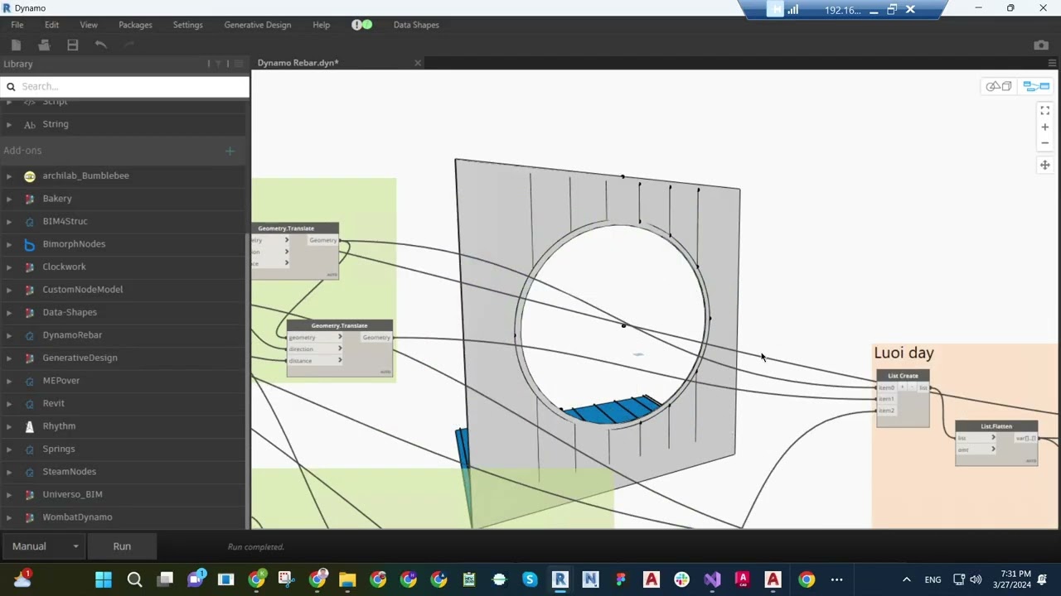
Task: Select the List Create node header
Action: [903, 376]
